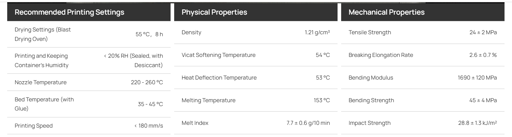The width and height of the screenshot is (512, 137).
Task: Click the 153 °C melting temperature value
Action: (x=322, y=100)
